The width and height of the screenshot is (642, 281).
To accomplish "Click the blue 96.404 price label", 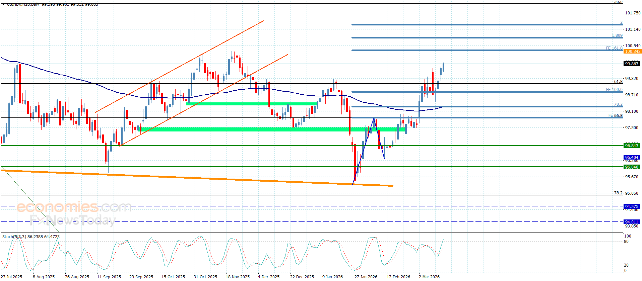I will click(632, 157).
